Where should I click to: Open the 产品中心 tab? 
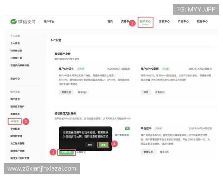point(183,22)
